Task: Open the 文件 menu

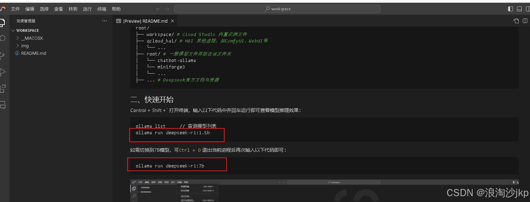Action: coord(15,9)
